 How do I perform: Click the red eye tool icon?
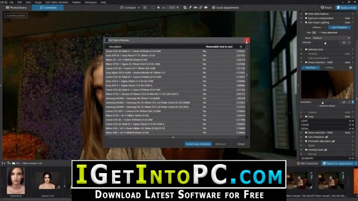(x=206, y=8)
